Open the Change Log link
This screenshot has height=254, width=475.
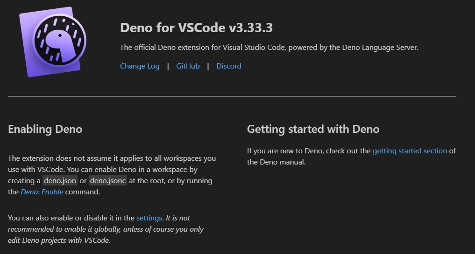[140, 66]
